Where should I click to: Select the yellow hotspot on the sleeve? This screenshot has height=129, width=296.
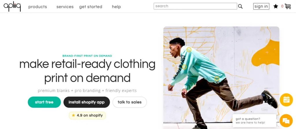[184, 67]
